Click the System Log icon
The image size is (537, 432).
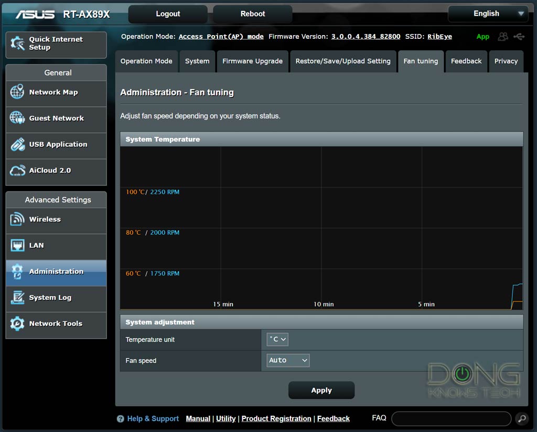(x=17, y=297)
